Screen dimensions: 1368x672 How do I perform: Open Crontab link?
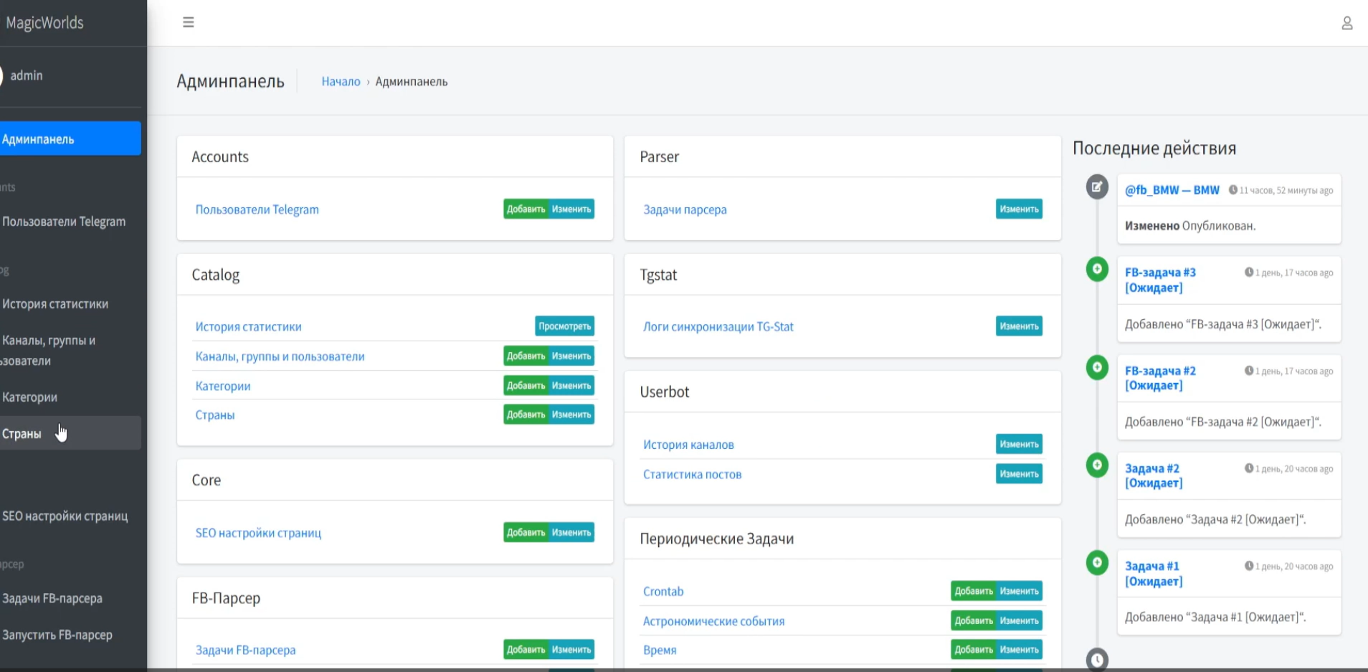(663, 592)
